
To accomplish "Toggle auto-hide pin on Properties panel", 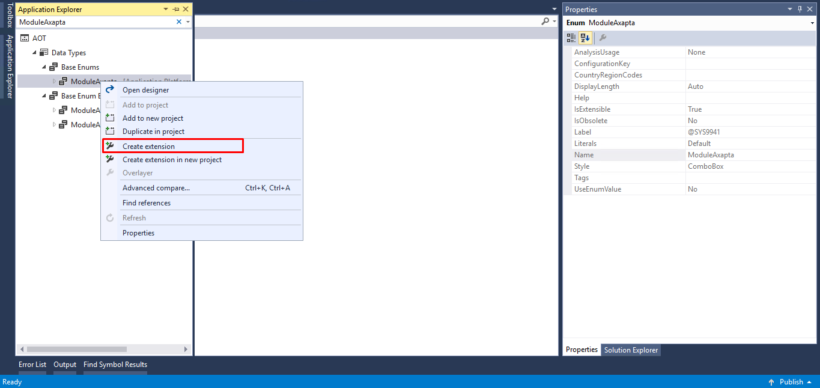I will point(800,9).
